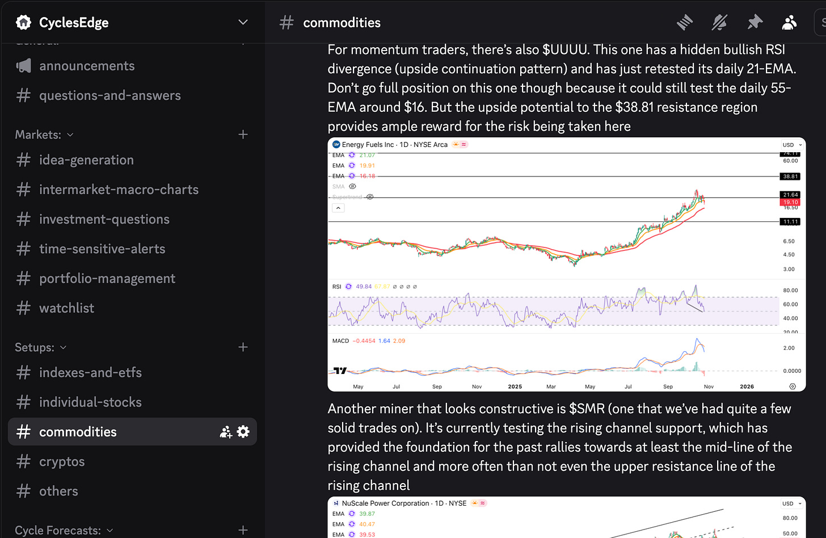
Task: Open the announcements channel
Action: point(132,66)
